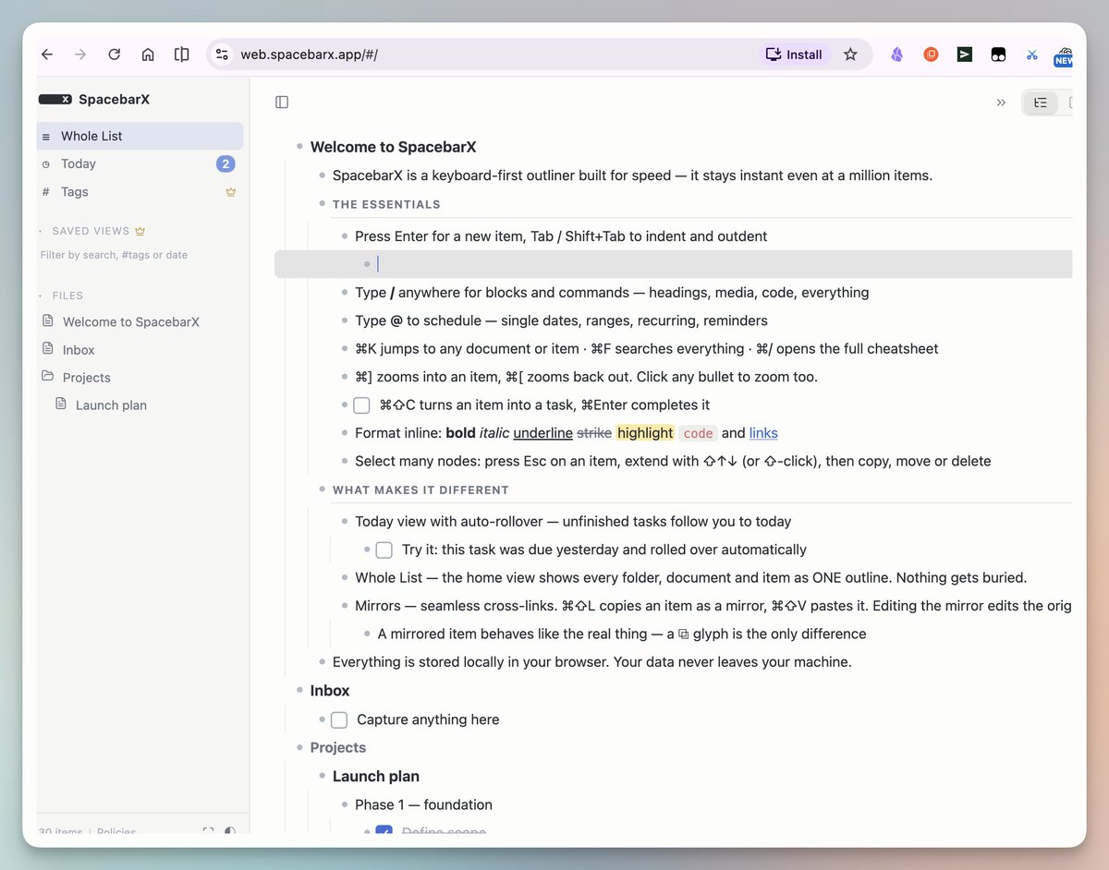Uncheck the 'Define scope' checkbox
Screen dimensions: 1109x870
(384, 831)
